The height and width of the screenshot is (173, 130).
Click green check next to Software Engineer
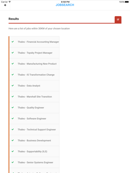[13, 119]
